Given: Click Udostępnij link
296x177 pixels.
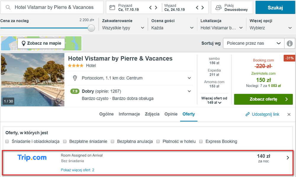Looking at the screenshot, I should coord(262,114).
